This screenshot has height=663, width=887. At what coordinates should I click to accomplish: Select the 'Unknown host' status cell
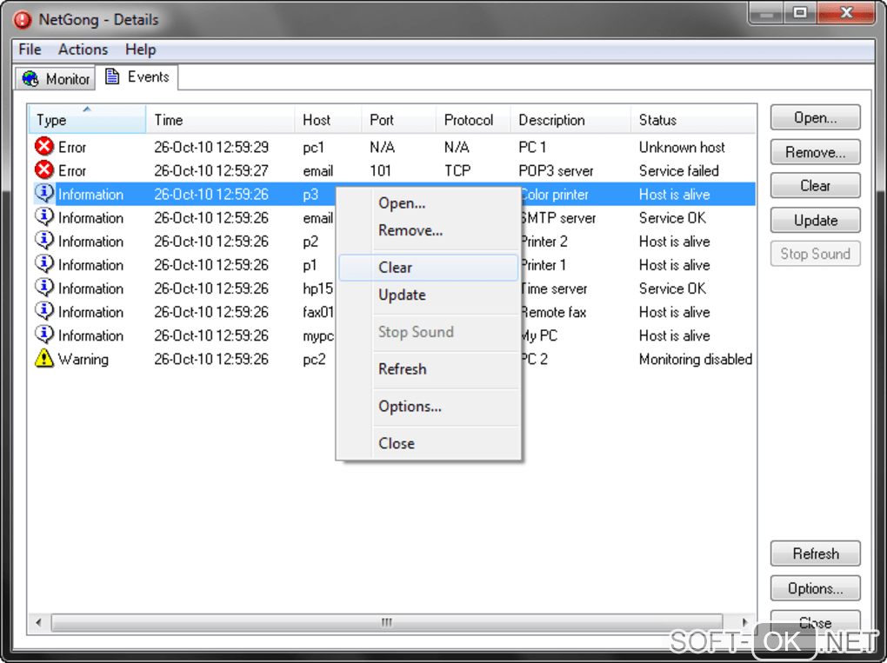(682, 148)
